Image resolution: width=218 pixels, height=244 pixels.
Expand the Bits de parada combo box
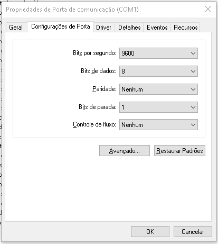[x=158, y=107]
